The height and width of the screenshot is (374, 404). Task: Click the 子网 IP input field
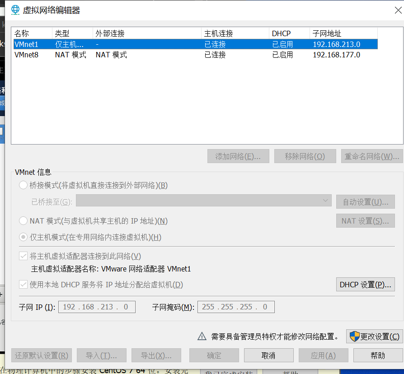pyautogui.click(x=97, y=307)
